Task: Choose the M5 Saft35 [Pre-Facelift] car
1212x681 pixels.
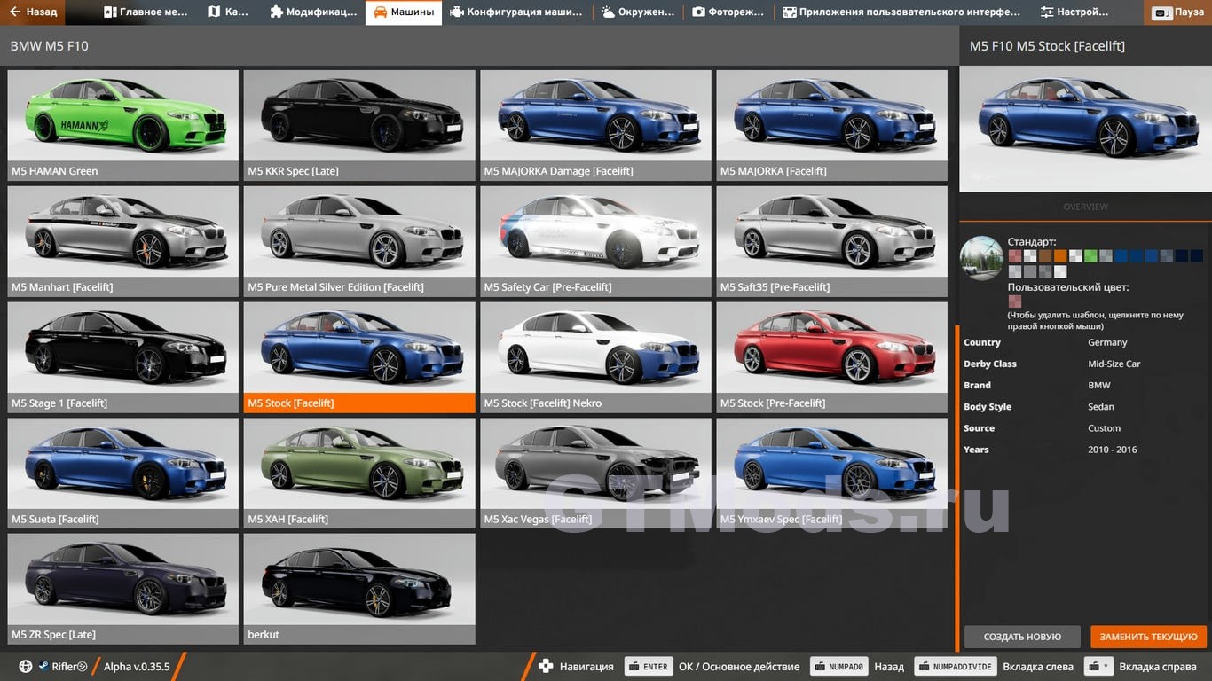Action: (x=832, y=241)
